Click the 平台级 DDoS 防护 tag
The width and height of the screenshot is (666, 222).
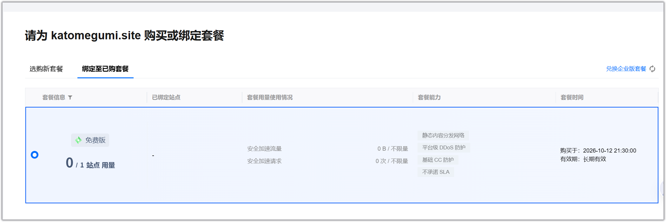[444, 147]
